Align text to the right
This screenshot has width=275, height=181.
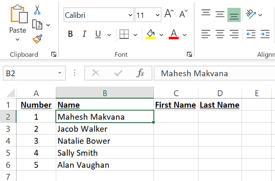[x=234, y=34]
